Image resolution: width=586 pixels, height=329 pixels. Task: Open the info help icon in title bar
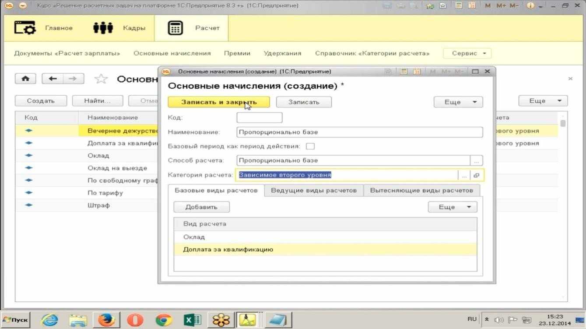pyautogui.click(x=530, y=6)
